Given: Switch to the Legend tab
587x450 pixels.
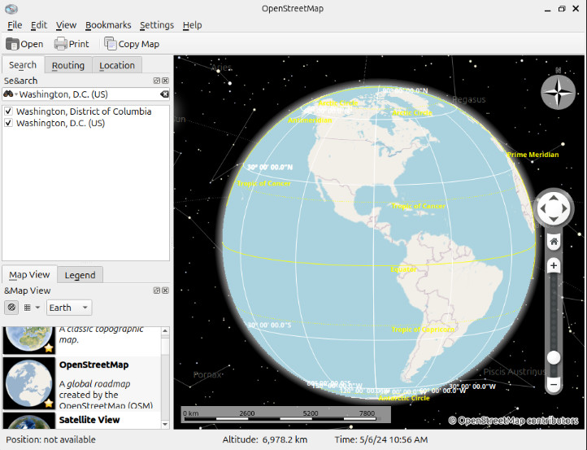Looking at the screenshot, I should click(80, 275).
